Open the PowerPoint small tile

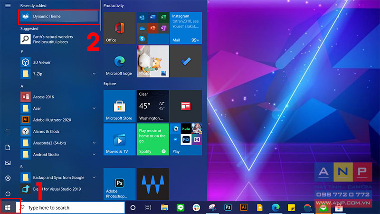pos(152,28)
